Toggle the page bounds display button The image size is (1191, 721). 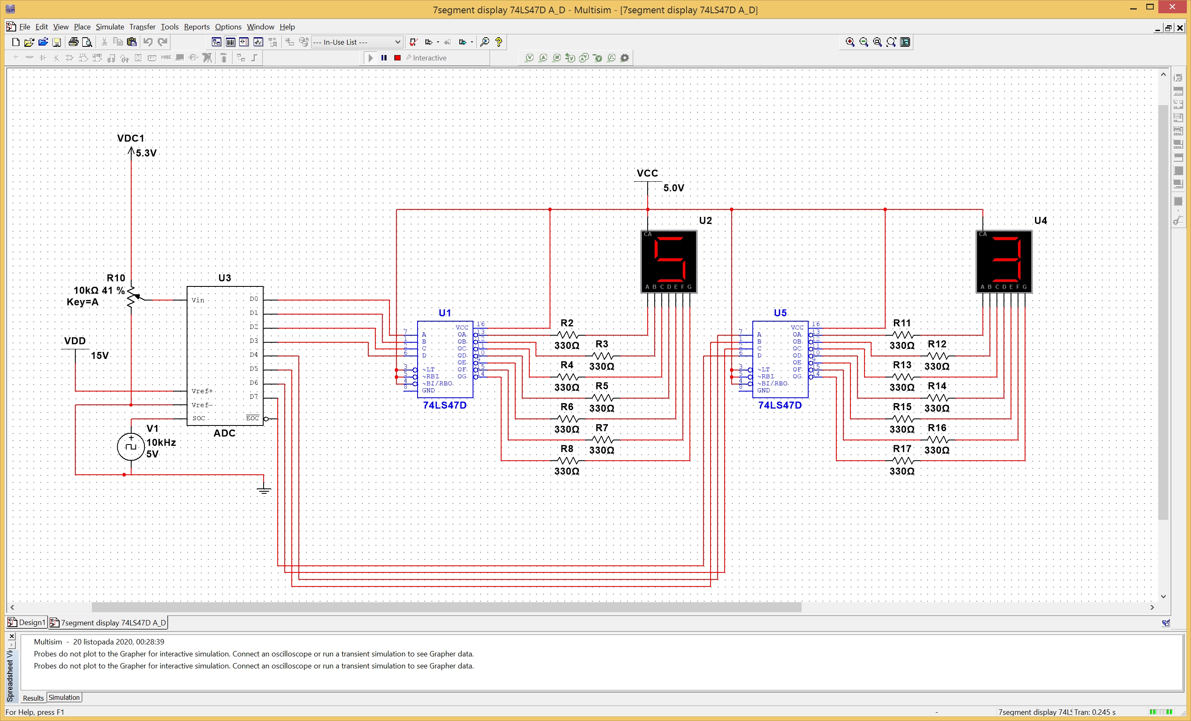pyautogui.click(x=244, y=42)
